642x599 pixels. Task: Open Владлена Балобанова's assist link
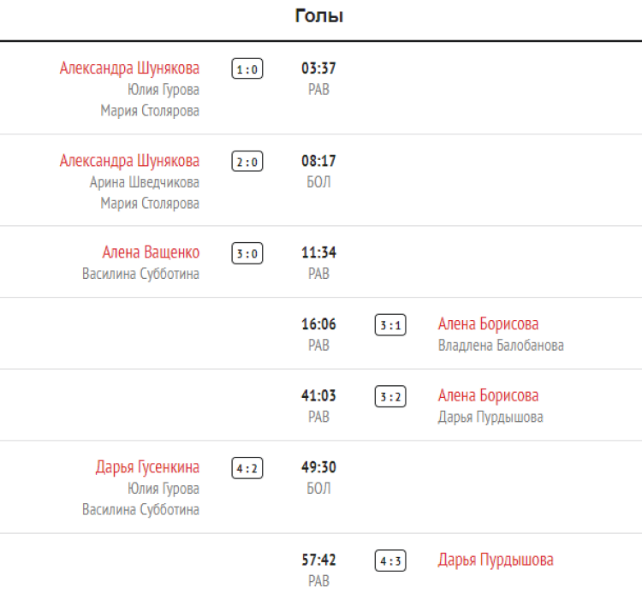click(x=501, y=346)
